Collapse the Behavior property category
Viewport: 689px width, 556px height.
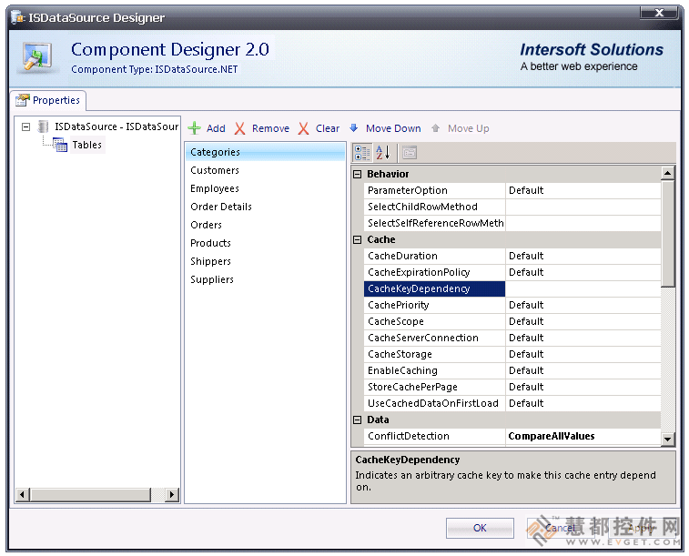click(x=358, y=175)
